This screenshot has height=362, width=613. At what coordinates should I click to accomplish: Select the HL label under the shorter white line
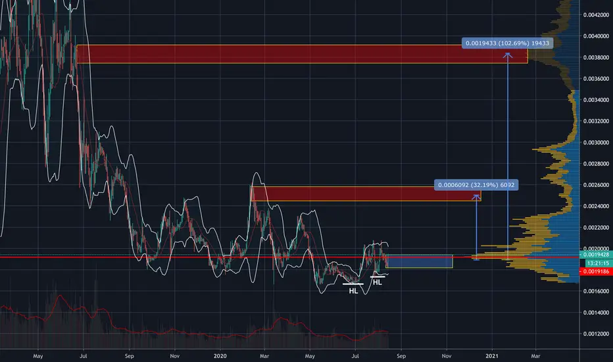coord(378,282)
